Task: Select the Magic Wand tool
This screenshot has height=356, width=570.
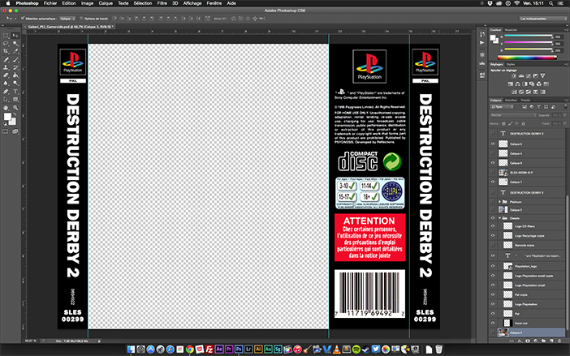Action: tap(15, 44)
